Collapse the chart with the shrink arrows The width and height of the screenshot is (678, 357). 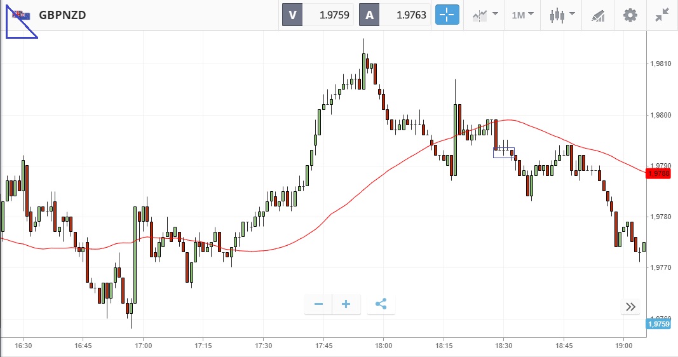click(x=662, y=15)
